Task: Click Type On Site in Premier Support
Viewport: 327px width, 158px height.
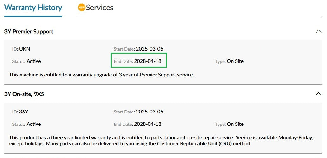Action: [235, 61]
